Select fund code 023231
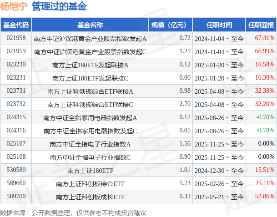Viewport: 277px width, 217px height. [16, 78]
